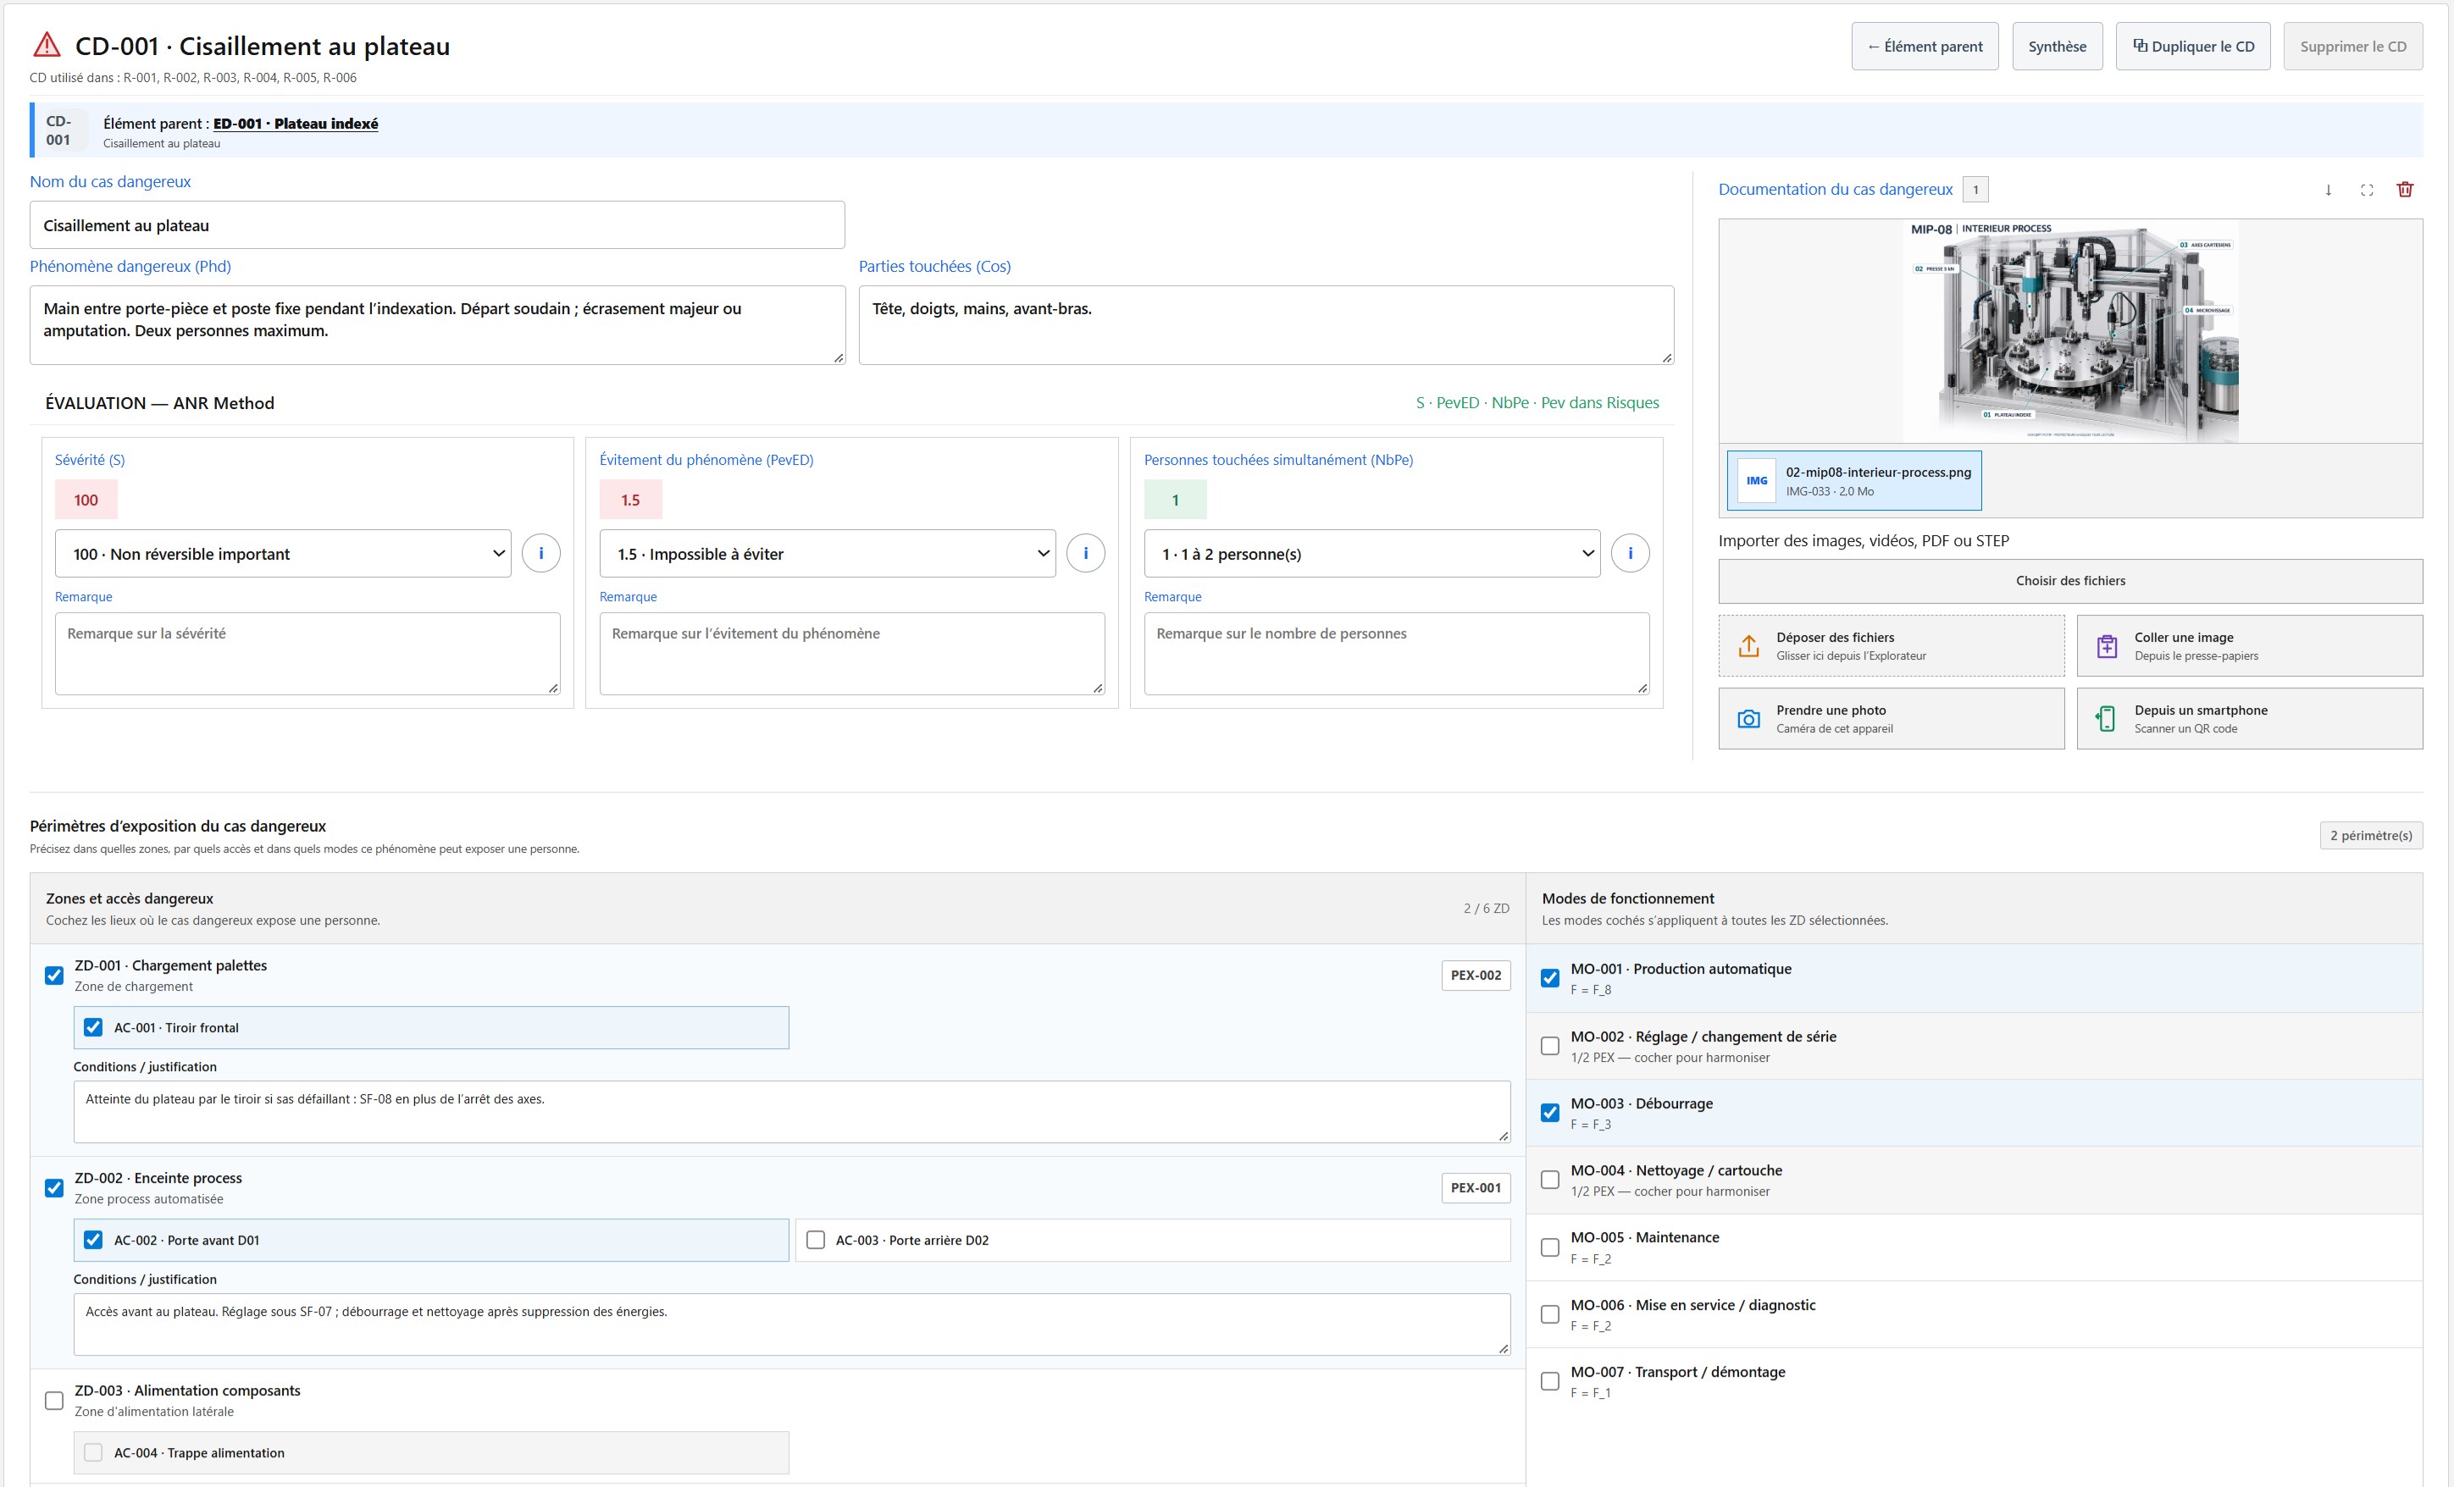Click the green NbPe value chip 1
2454x1487 pixels.
tap(1175, 500)
